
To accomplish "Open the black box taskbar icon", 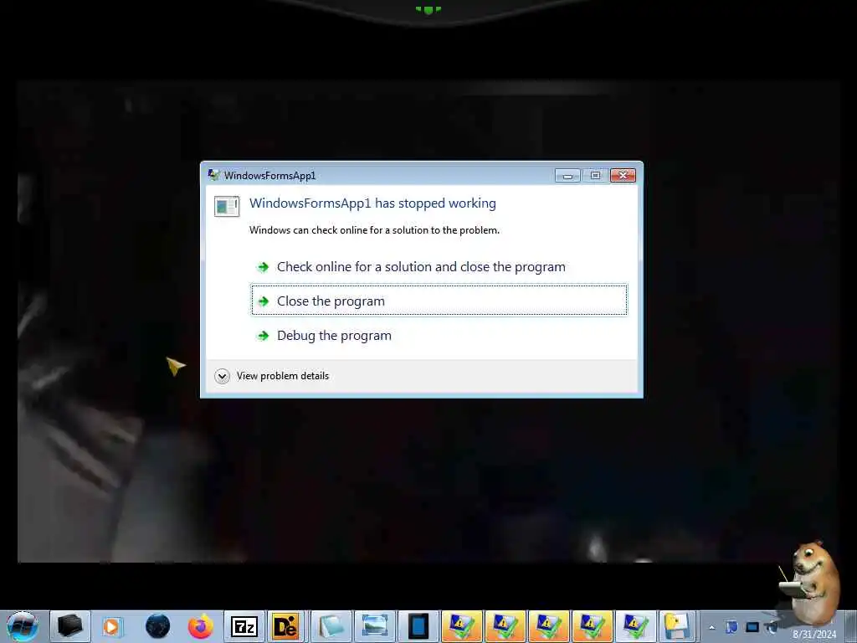I will 69,626.
